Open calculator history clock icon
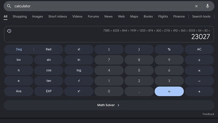 click(x=9, y=31)
